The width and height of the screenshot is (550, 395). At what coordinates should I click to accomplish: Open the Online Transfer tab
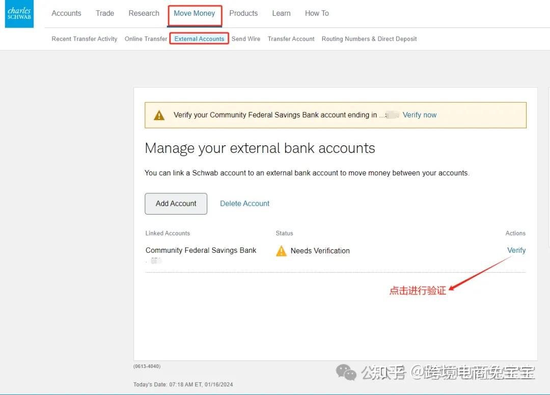pyautogui.click(x=146, y=38)
